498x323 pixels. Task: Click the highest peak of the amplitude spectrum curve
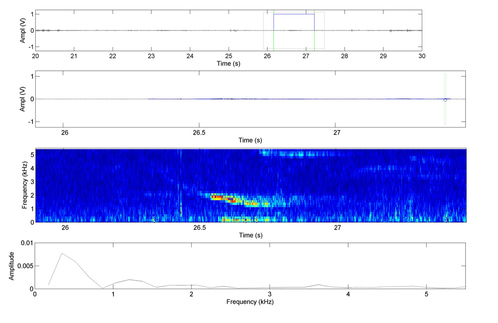pyautogui.click(x=62, y=253)
